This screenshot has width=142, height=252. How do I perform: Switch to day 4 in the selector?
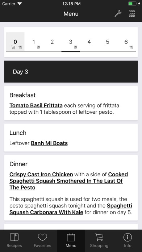[x=89, y=42]
